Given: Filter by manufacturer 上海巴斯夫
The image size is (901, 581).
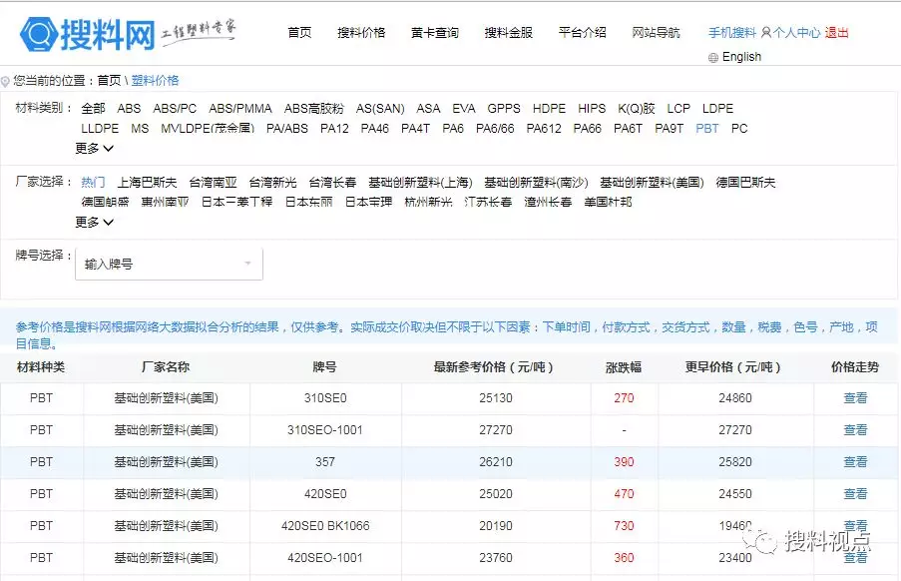Looking at the screenshot, I should pyautogui.click(x=147, y=183).
